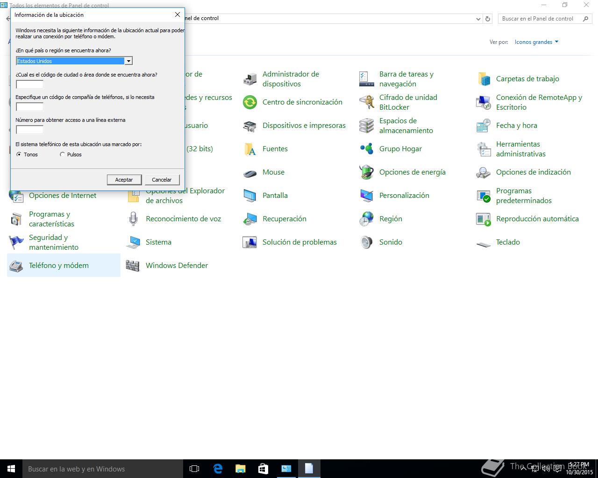Open the Fecha y hora icon

[x=484, y=126]
